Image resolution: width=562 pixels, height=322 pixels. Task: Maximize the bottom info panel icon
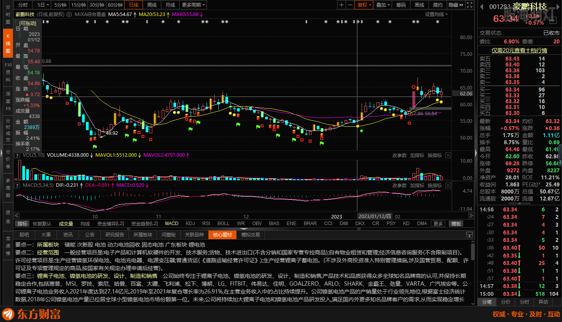(469, 235)
